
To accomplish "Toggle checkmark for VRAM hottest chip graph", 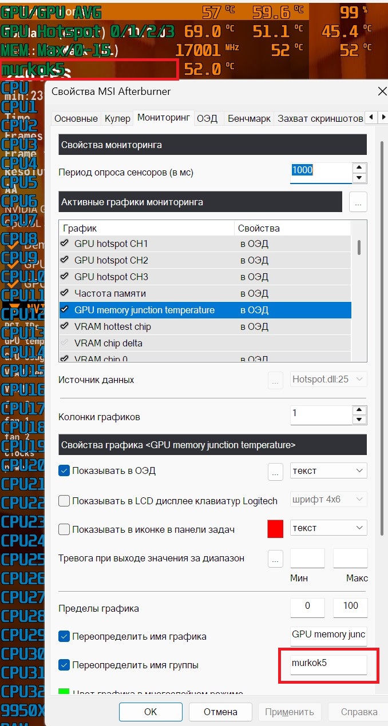I will (64, 326).
